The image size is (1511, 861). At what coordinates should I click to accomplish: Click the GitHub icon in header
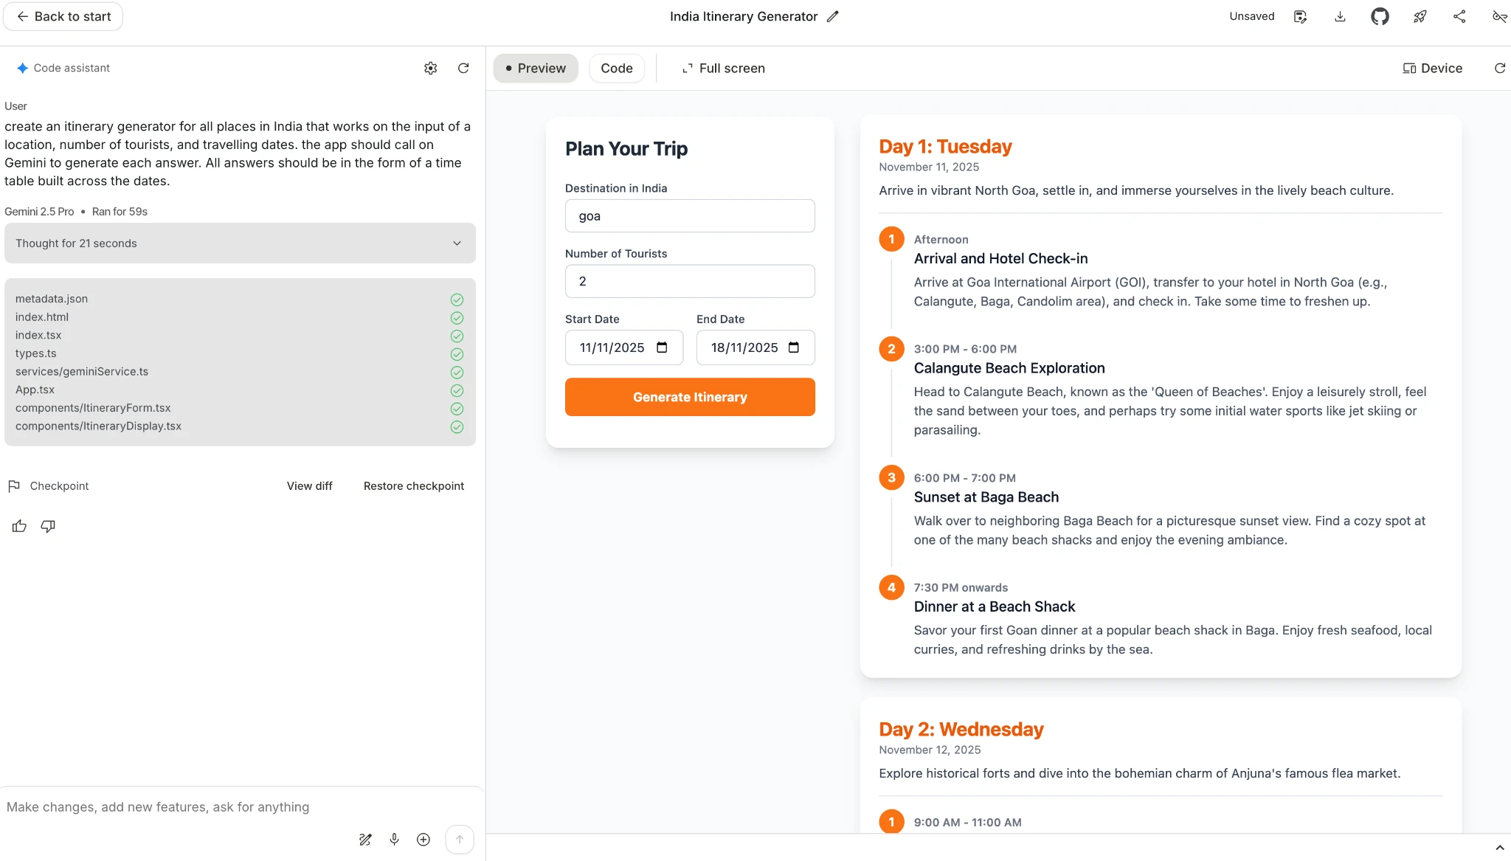tap(1380, 16)
